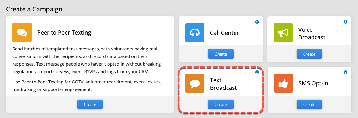Click the Create a Campaign heading
Viewport: 358px width, 118px height.
pos(34,9)
